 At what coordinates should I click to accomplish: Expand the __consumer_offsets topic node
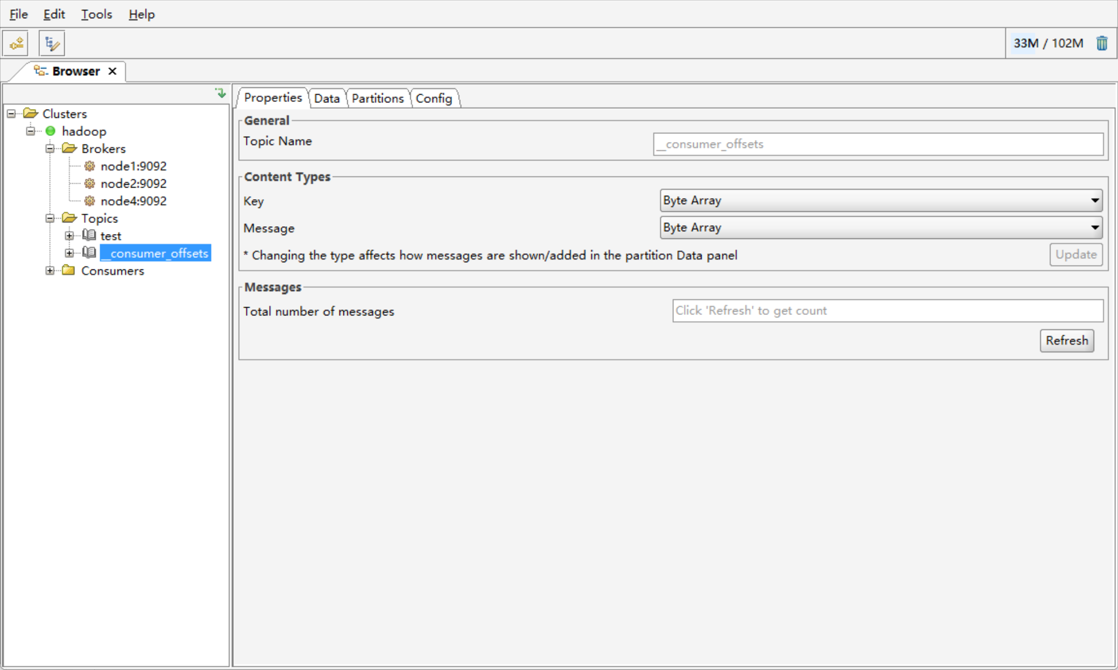(x=69, y=253)
